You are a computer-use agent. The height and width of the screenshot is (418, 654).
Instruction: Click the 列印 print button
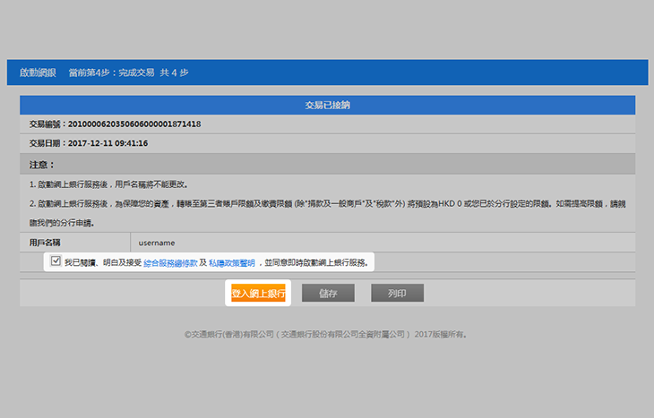coord(397,294)
